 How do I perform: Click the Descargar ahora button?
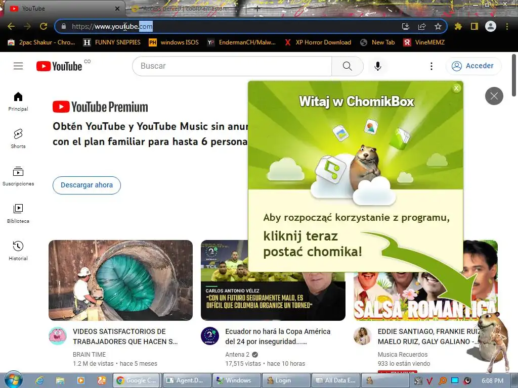[x=87, y=185]
